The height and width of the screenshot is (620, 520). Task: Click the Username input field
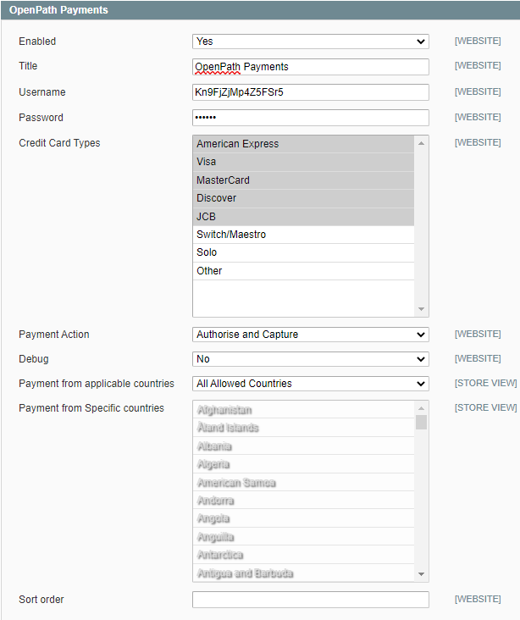coord(311,92)
